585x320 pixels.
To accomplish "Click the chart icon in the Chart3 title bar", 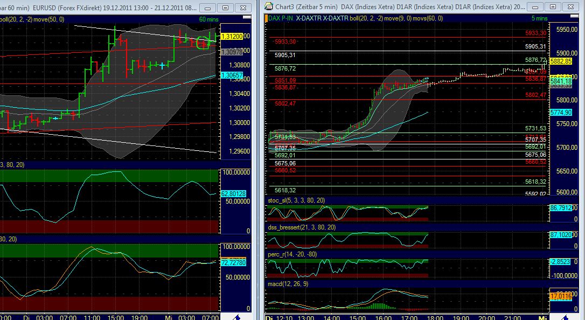I will [268, 6].
